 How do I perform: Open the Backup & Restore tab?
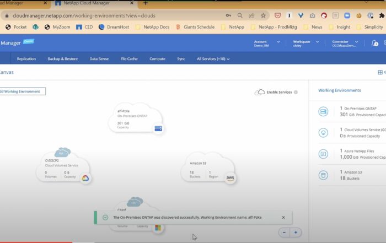tap(62, 59)
